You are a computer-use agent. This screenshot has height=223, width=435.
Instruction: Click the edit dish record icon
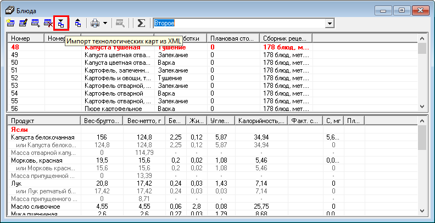click(24, 24)
